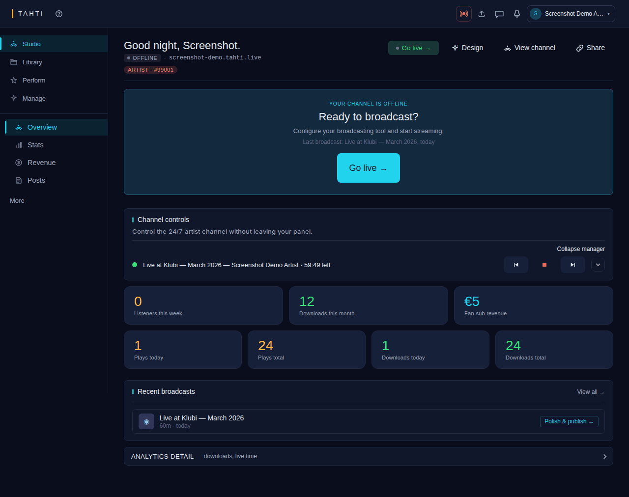The image size is (629, 497).
Task: Click the screenshot-demo.tahti.live URL
Action: click(x=215, y=57)
